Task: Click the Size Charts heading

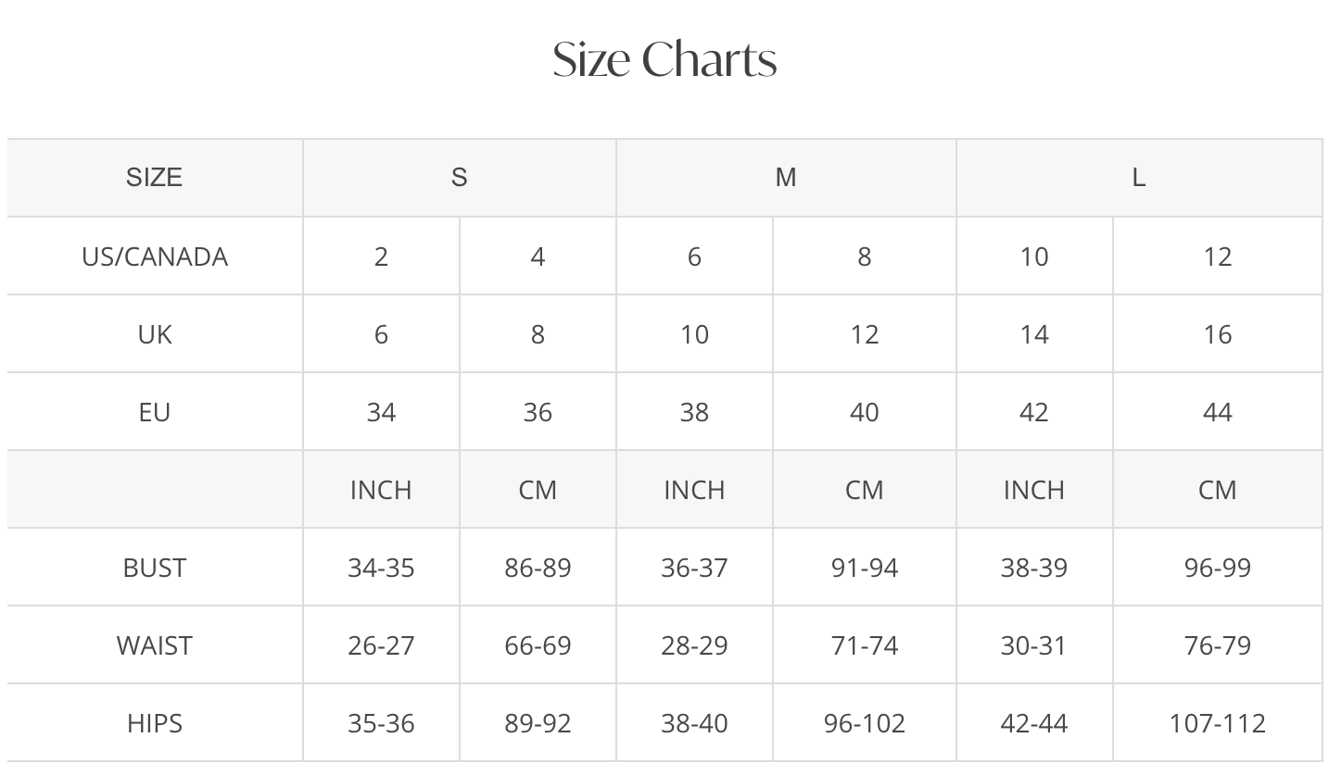Action: (664, 59)
